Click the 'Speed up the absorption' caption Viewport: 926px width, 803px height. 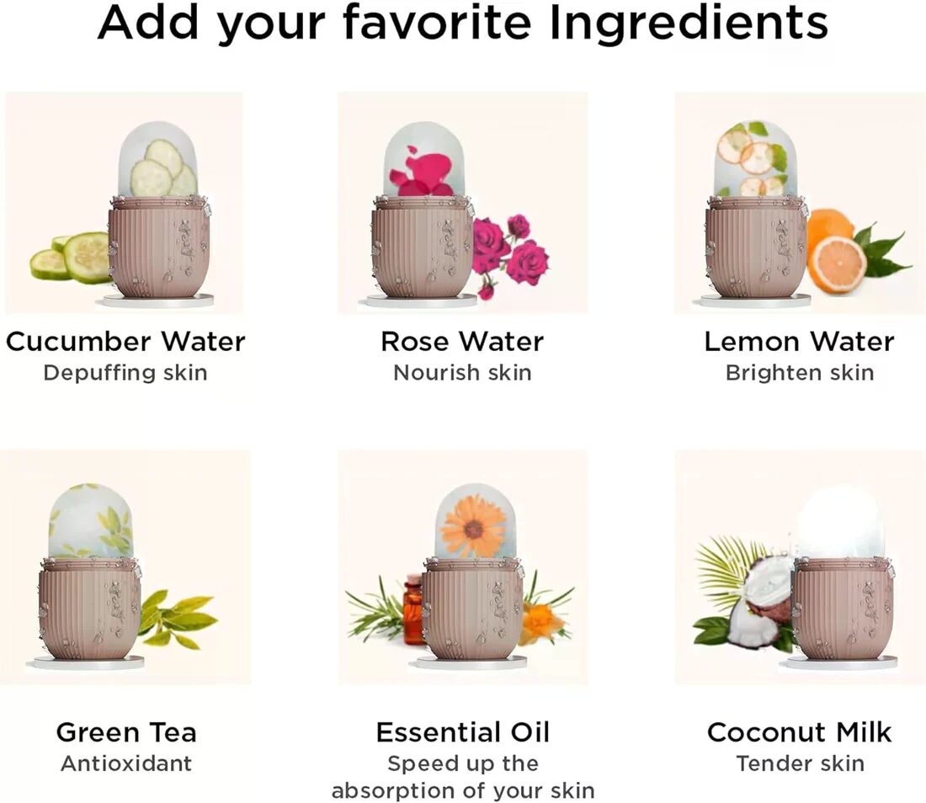[463, 777]
